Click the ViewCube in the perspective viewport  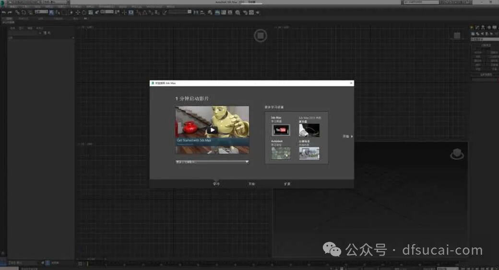[457, 154]
